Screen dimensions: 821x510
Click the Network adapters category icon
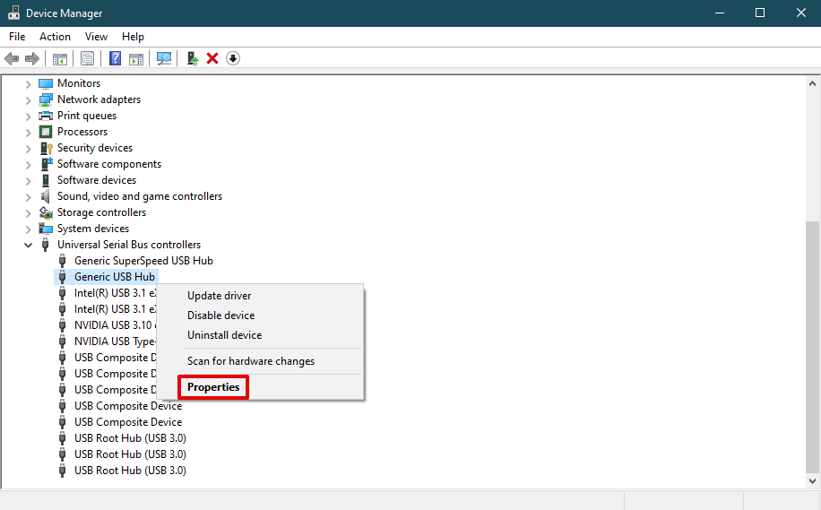46,99
